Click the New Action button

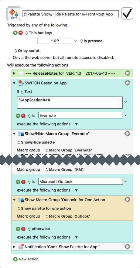(26, 259)
